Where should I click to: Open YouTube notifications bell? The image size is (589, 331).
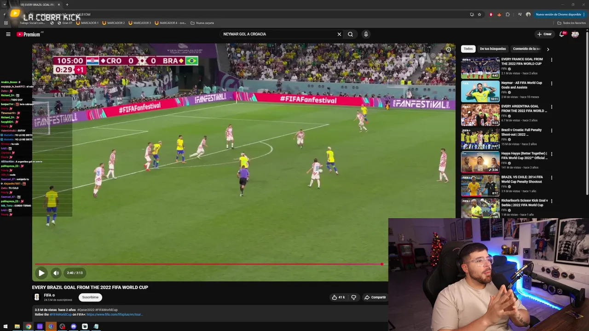(x=562, y=34)
